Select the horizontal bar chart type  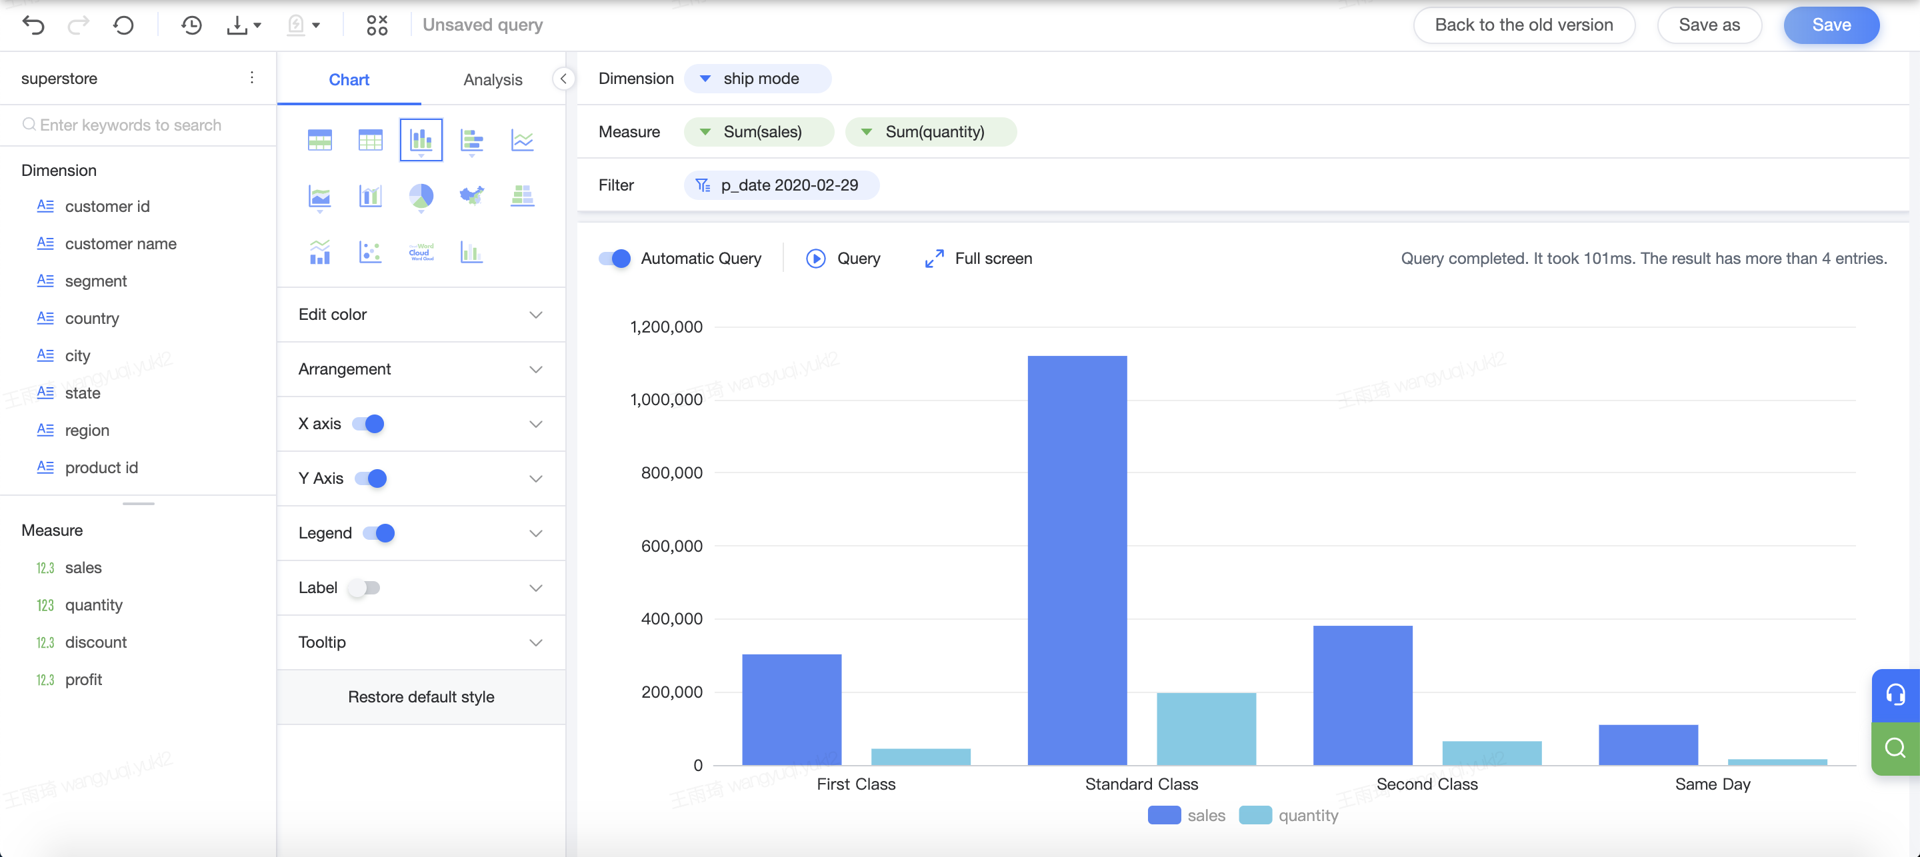coord(472,139)
